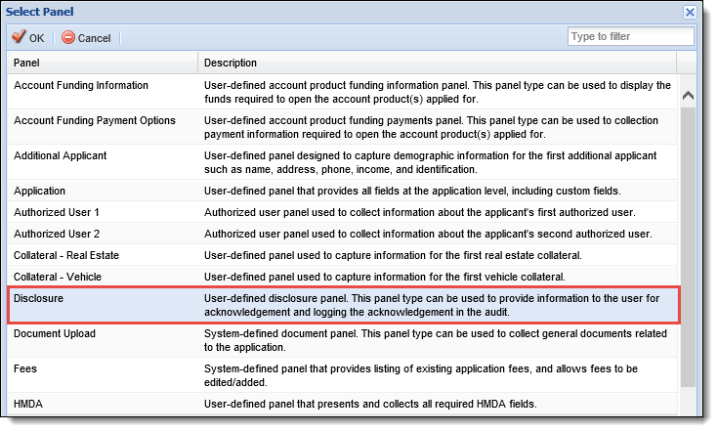Viewport: 718px width, 432px height.
Task: Select the Additional Applicant panel row
Action: point(342,162)
